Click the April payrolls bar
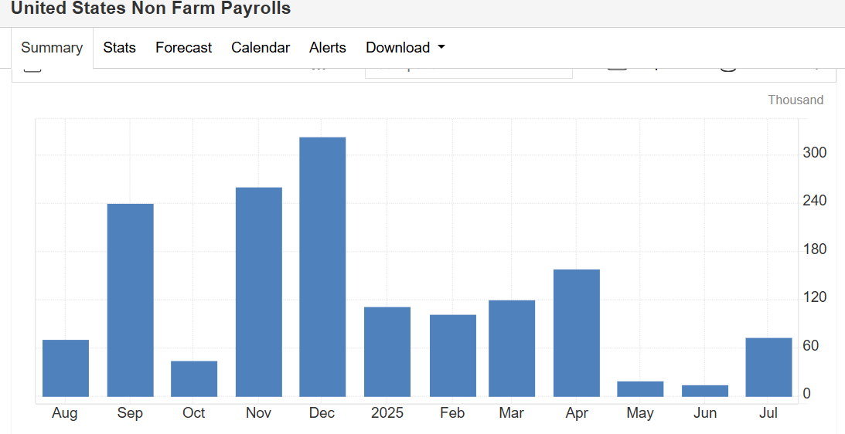Image resolution: width=845 pixels, height=434 pixels. [577, 333]
